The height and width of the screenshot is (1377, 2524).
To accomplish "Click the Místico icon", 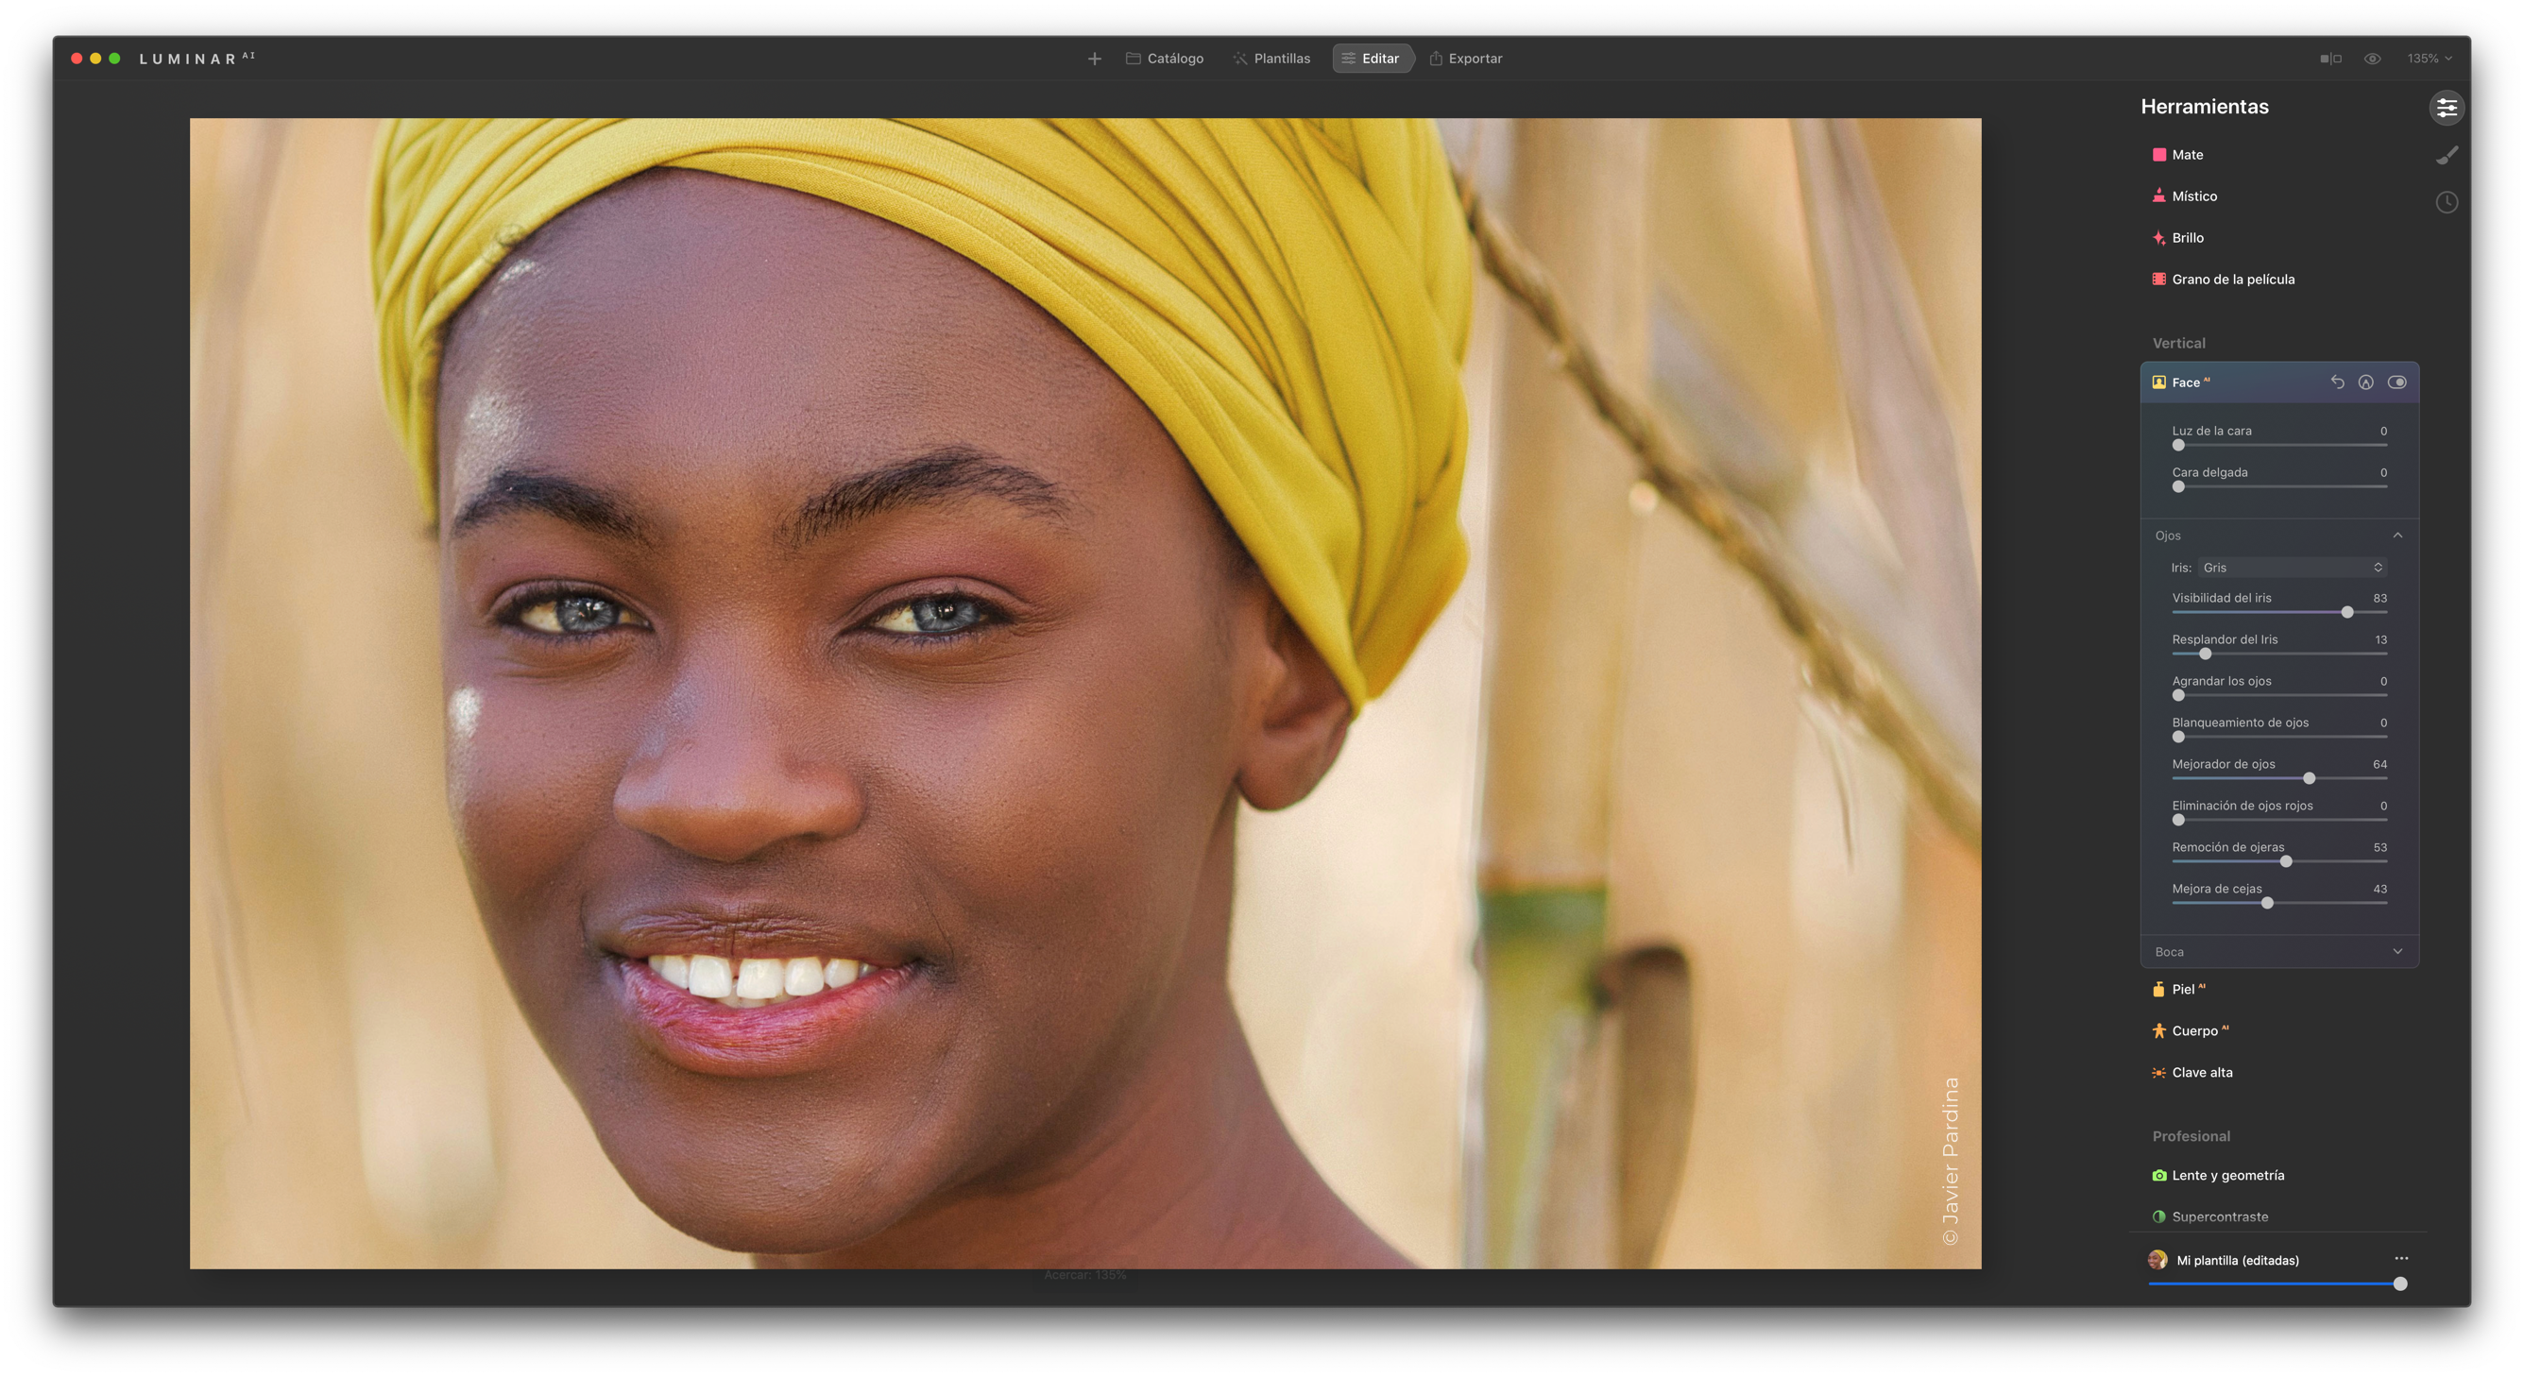I will (2158, 195).
